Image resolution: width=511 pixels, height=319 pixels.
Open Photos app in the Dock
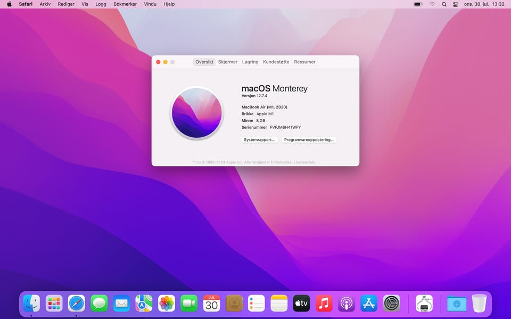tap(167, 303)
